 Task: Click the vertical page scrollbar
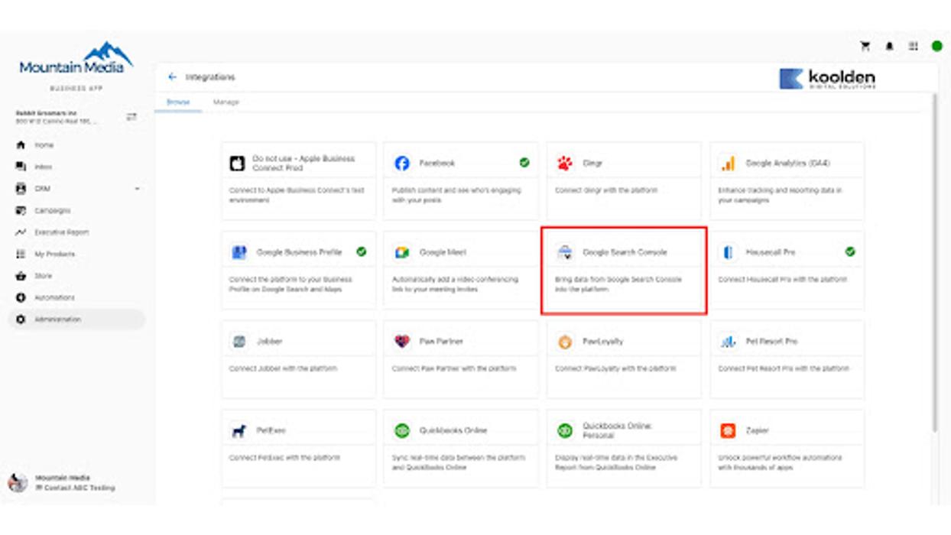point(933,260)
